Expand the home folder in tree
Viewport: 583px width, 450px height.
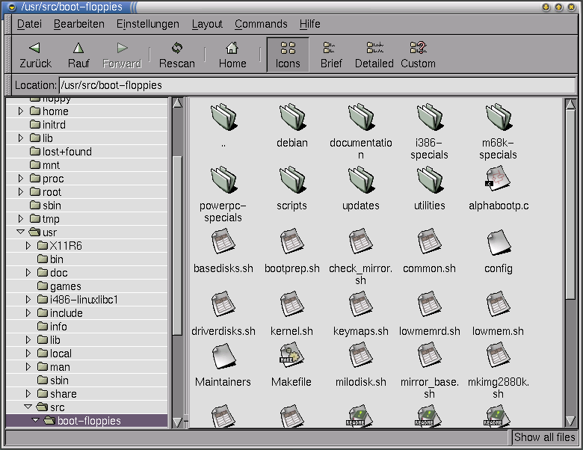pyautogui.click(x=21, y=111)
